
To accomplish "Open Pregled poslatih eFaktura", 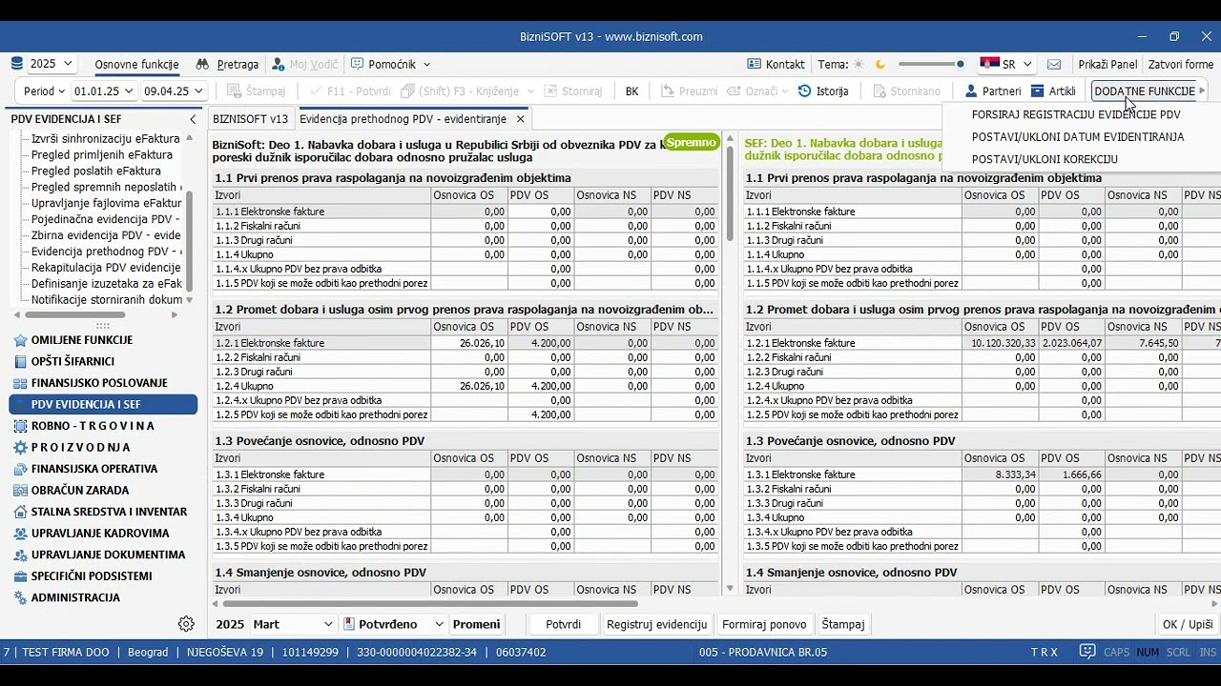I will pyautogui.click(x=96, y=171).
